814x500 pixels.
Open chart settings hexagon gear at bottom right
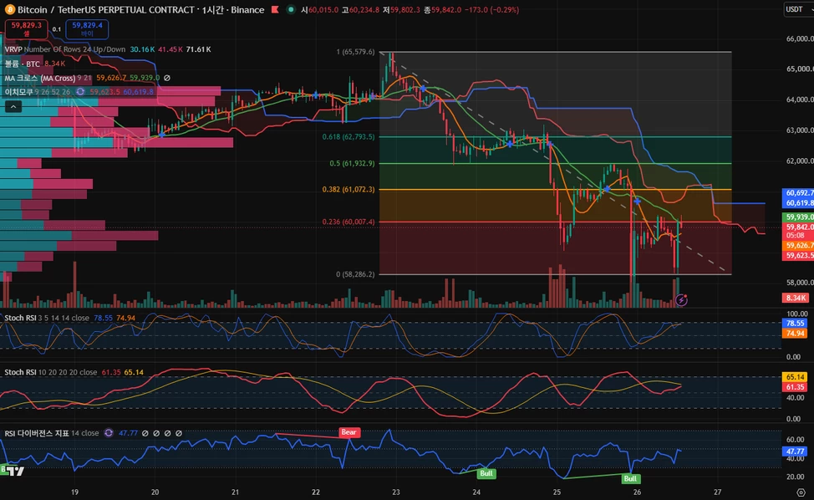801,492
